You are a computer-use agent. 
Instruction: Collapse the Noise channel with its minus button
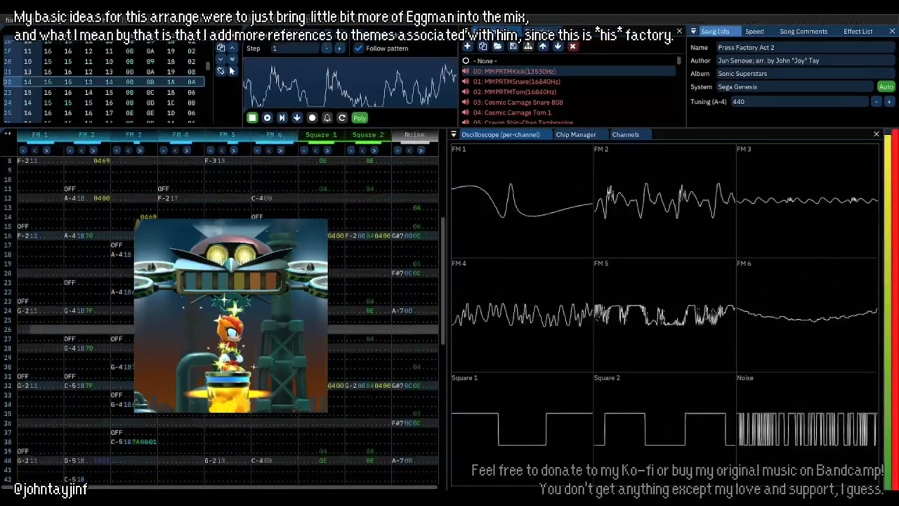click(x=398, y=150)
